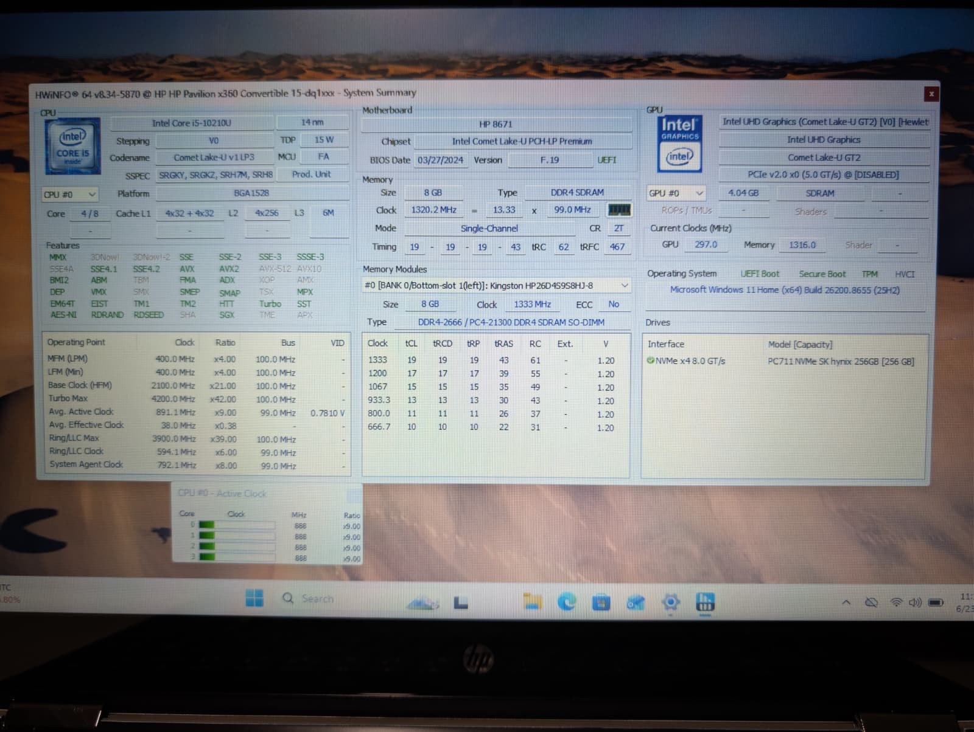The width and height of the screenshot is (974, 732).
Task: Click the Base Clock (HFM) row
Action: [197, 385]
